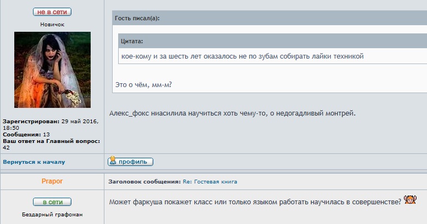Click the 'Бездарный графоман' rank label
The width and height of the screenshot is (427, 224).
pos(52,215)
